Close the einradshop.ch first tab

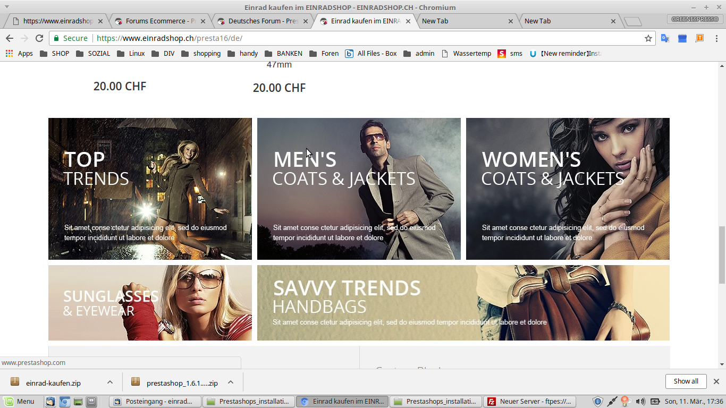click(100, 21)
